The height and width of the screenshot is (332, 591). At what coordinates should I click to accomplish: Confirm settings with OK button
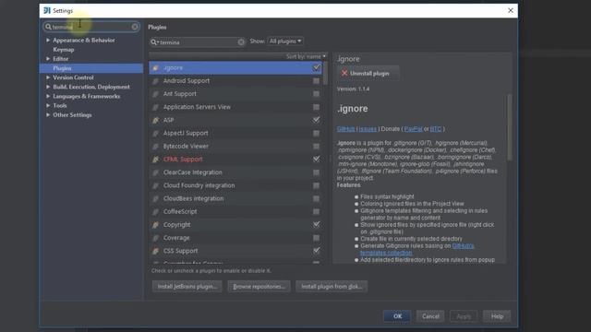pyautogui.click(x=397, y=316)
